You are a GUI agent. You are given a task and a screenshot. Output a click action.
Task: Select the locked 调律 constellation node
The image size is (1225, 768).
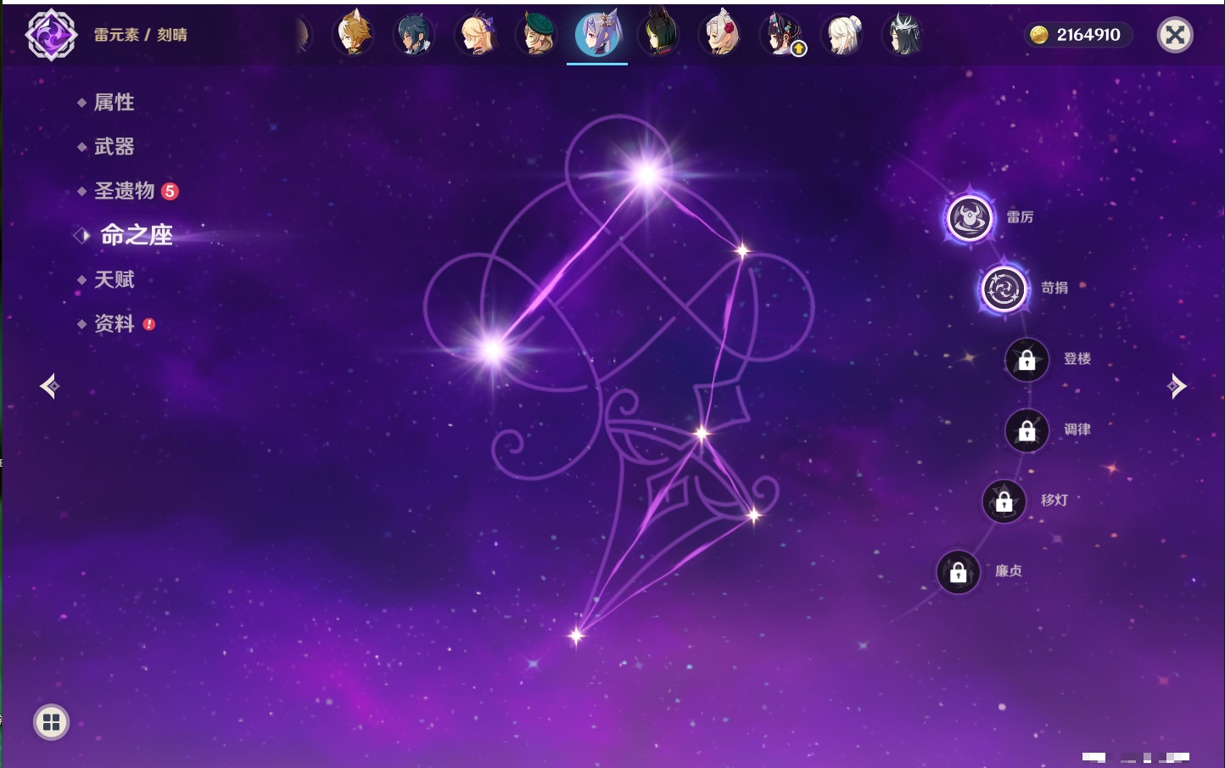(x=1026, y=430)
